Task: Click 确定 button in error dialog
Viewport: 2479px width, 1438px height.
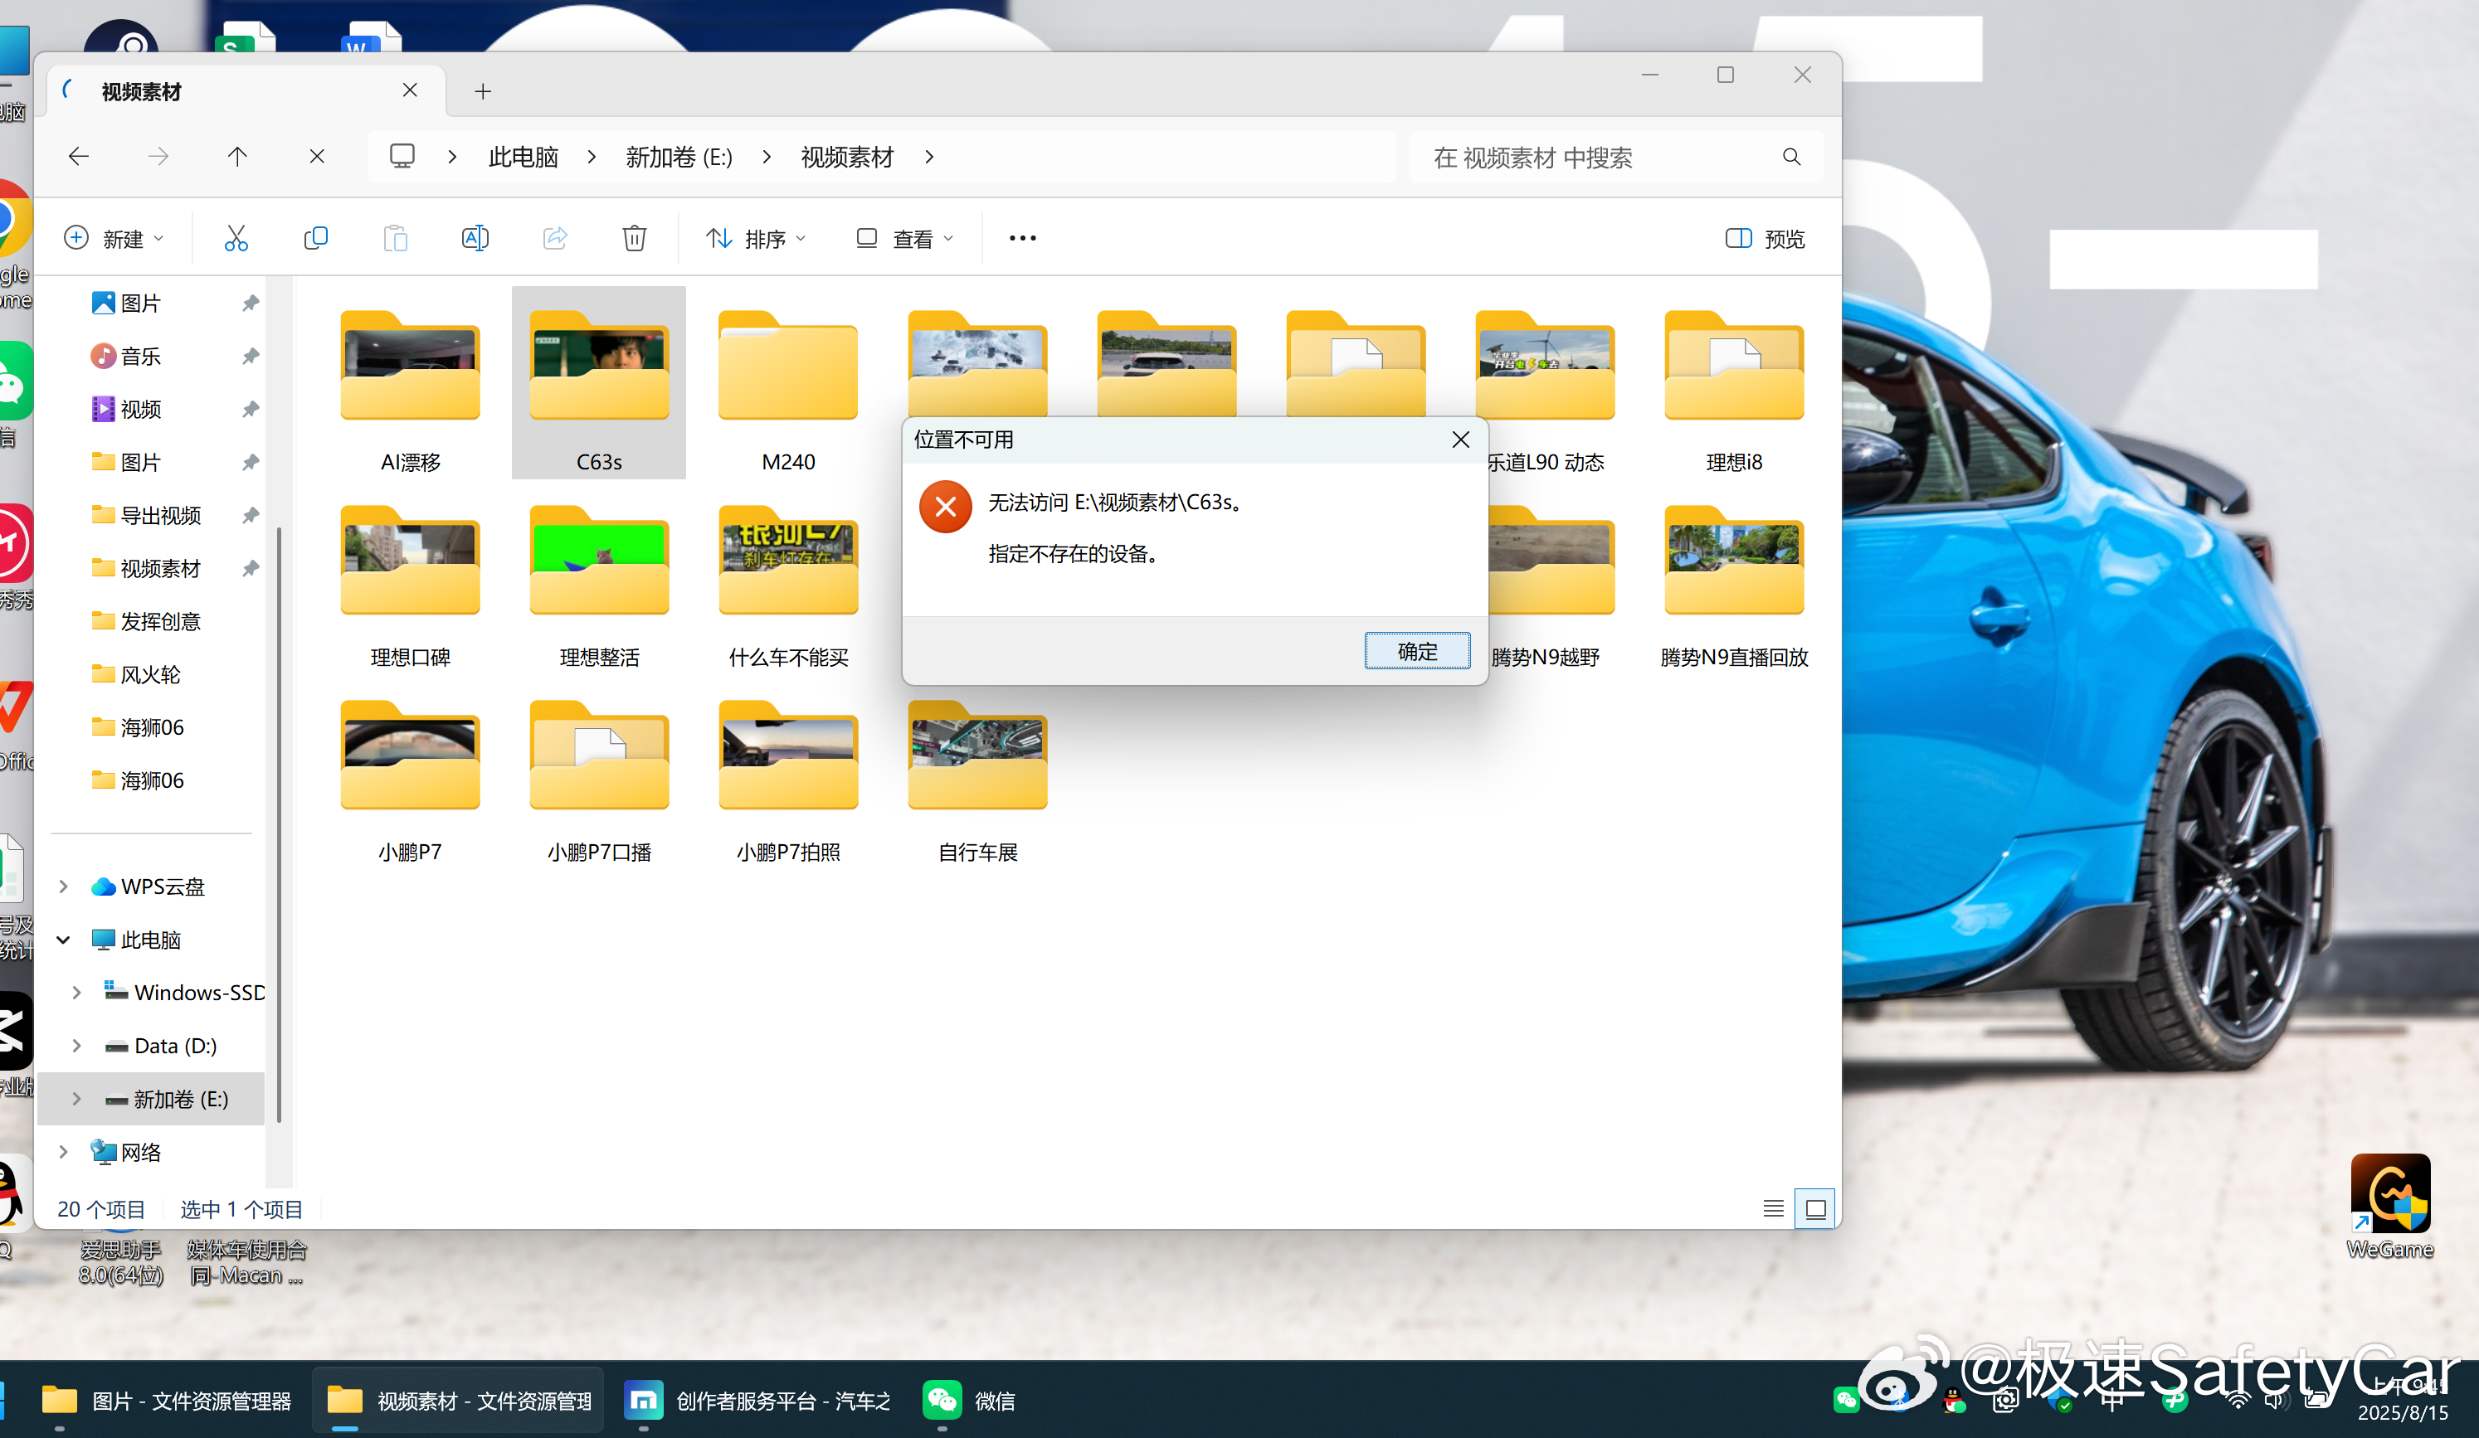Action: tap(1416, 651)
